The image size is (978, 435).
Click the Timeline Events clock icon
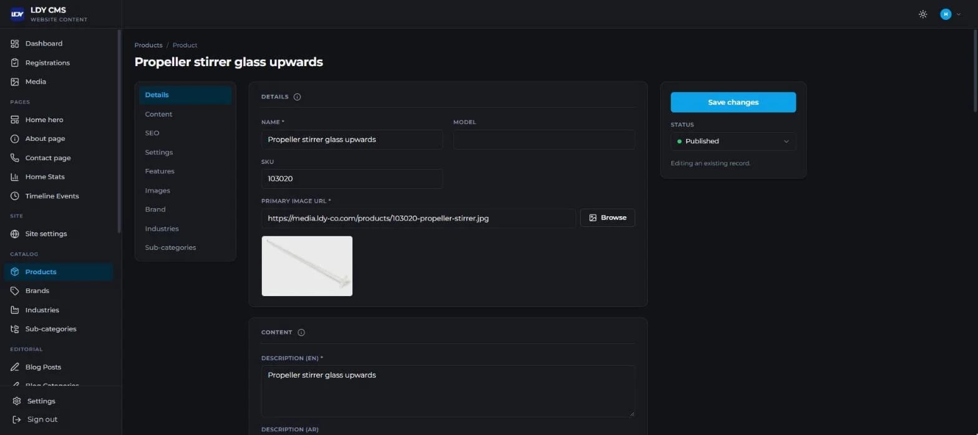pyautogui.click(x=15, y=196)
